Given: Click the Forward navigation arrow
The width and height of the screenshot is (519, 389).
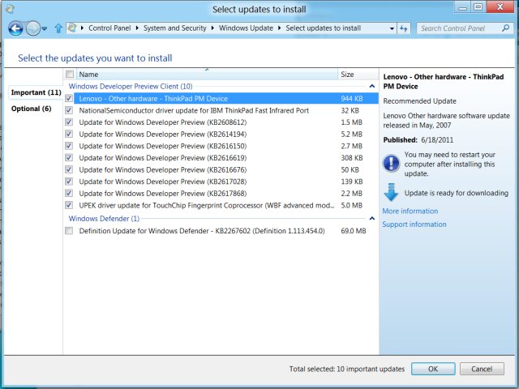Looking at the screenshot, I should point(32,29).
